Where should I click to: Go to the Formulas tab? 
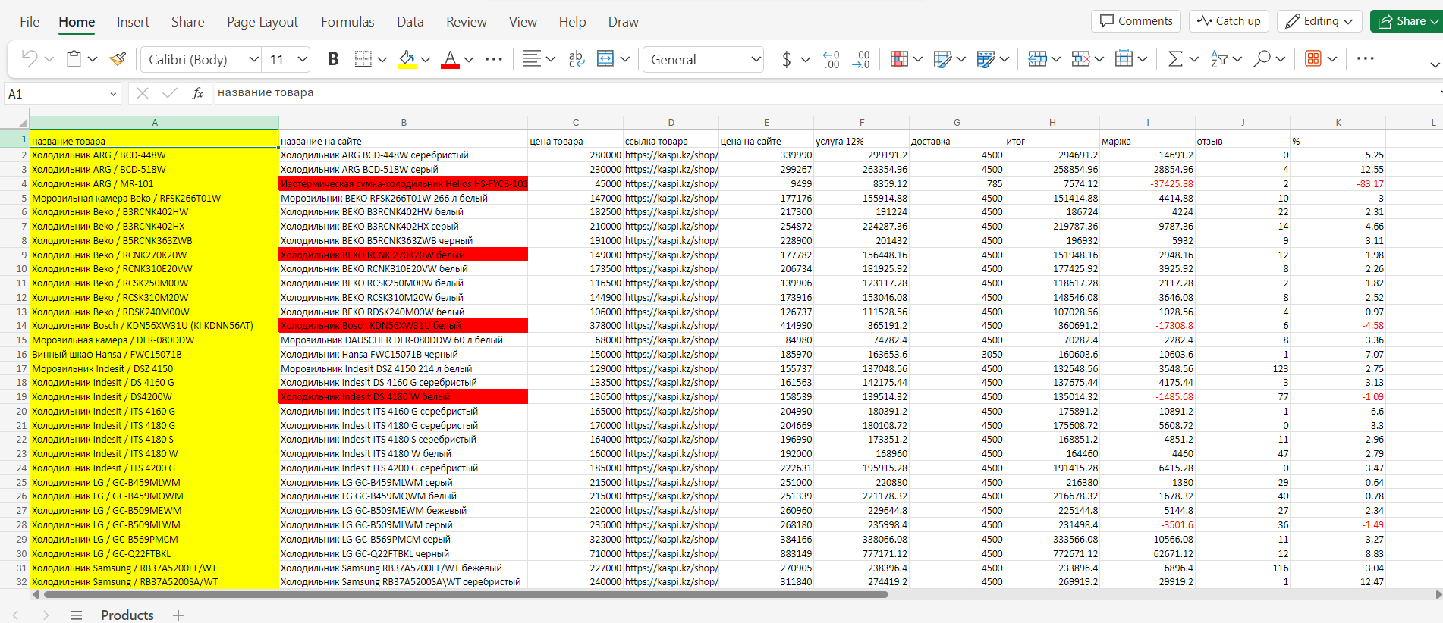coord(347,22)
